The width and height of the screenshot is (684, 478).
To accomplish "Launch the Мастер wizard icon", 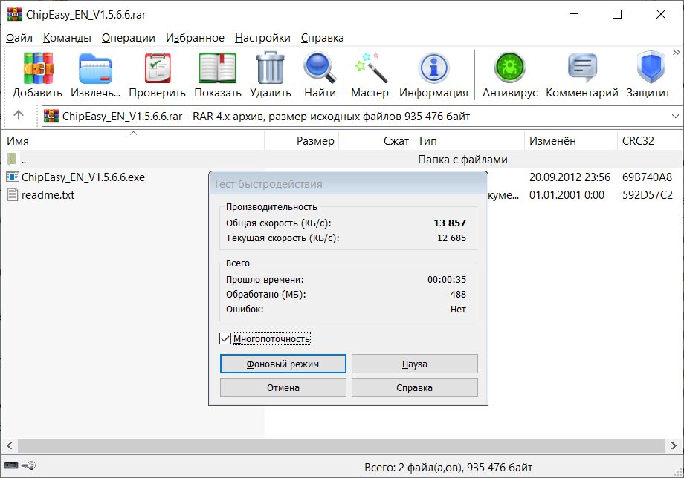I will [370, 69].
